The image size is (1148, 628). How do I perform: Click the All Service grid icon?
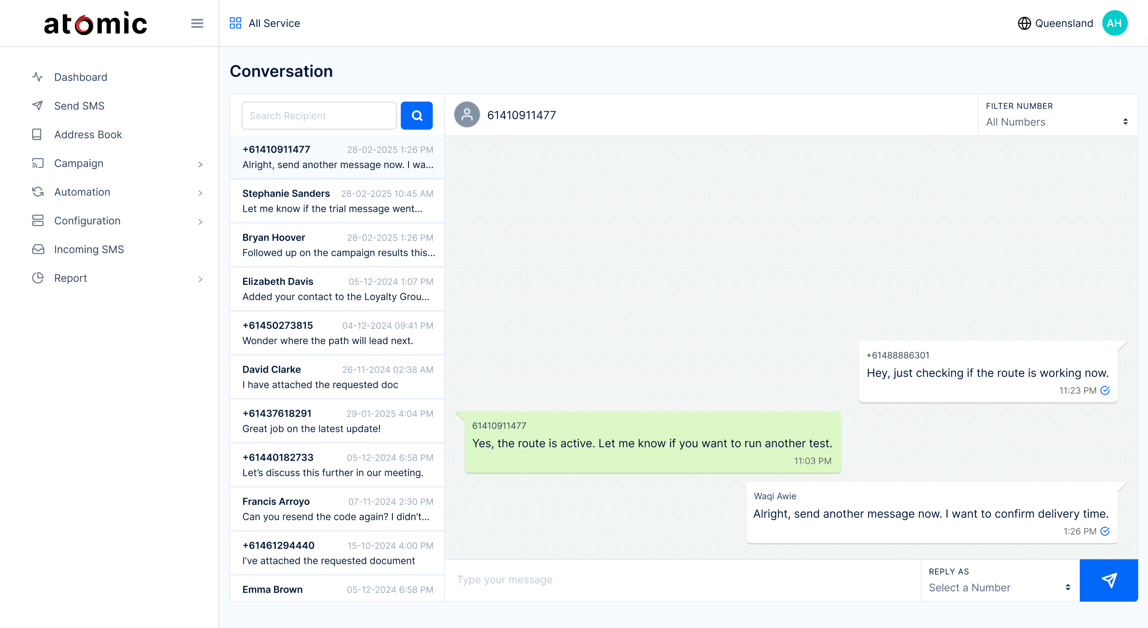point(235,23)
